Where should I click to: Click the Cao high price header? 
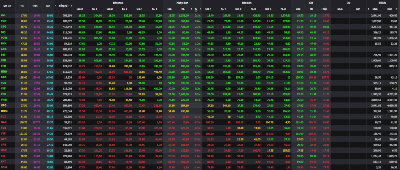point(298,9)
